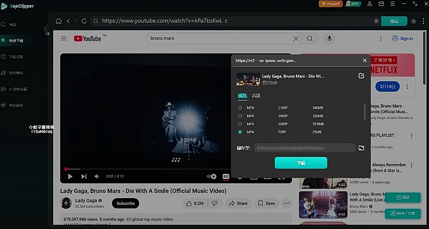The image size is (429, 229).
Task: Open the Video Compression sidebar item
Action: tap(12, 105)
